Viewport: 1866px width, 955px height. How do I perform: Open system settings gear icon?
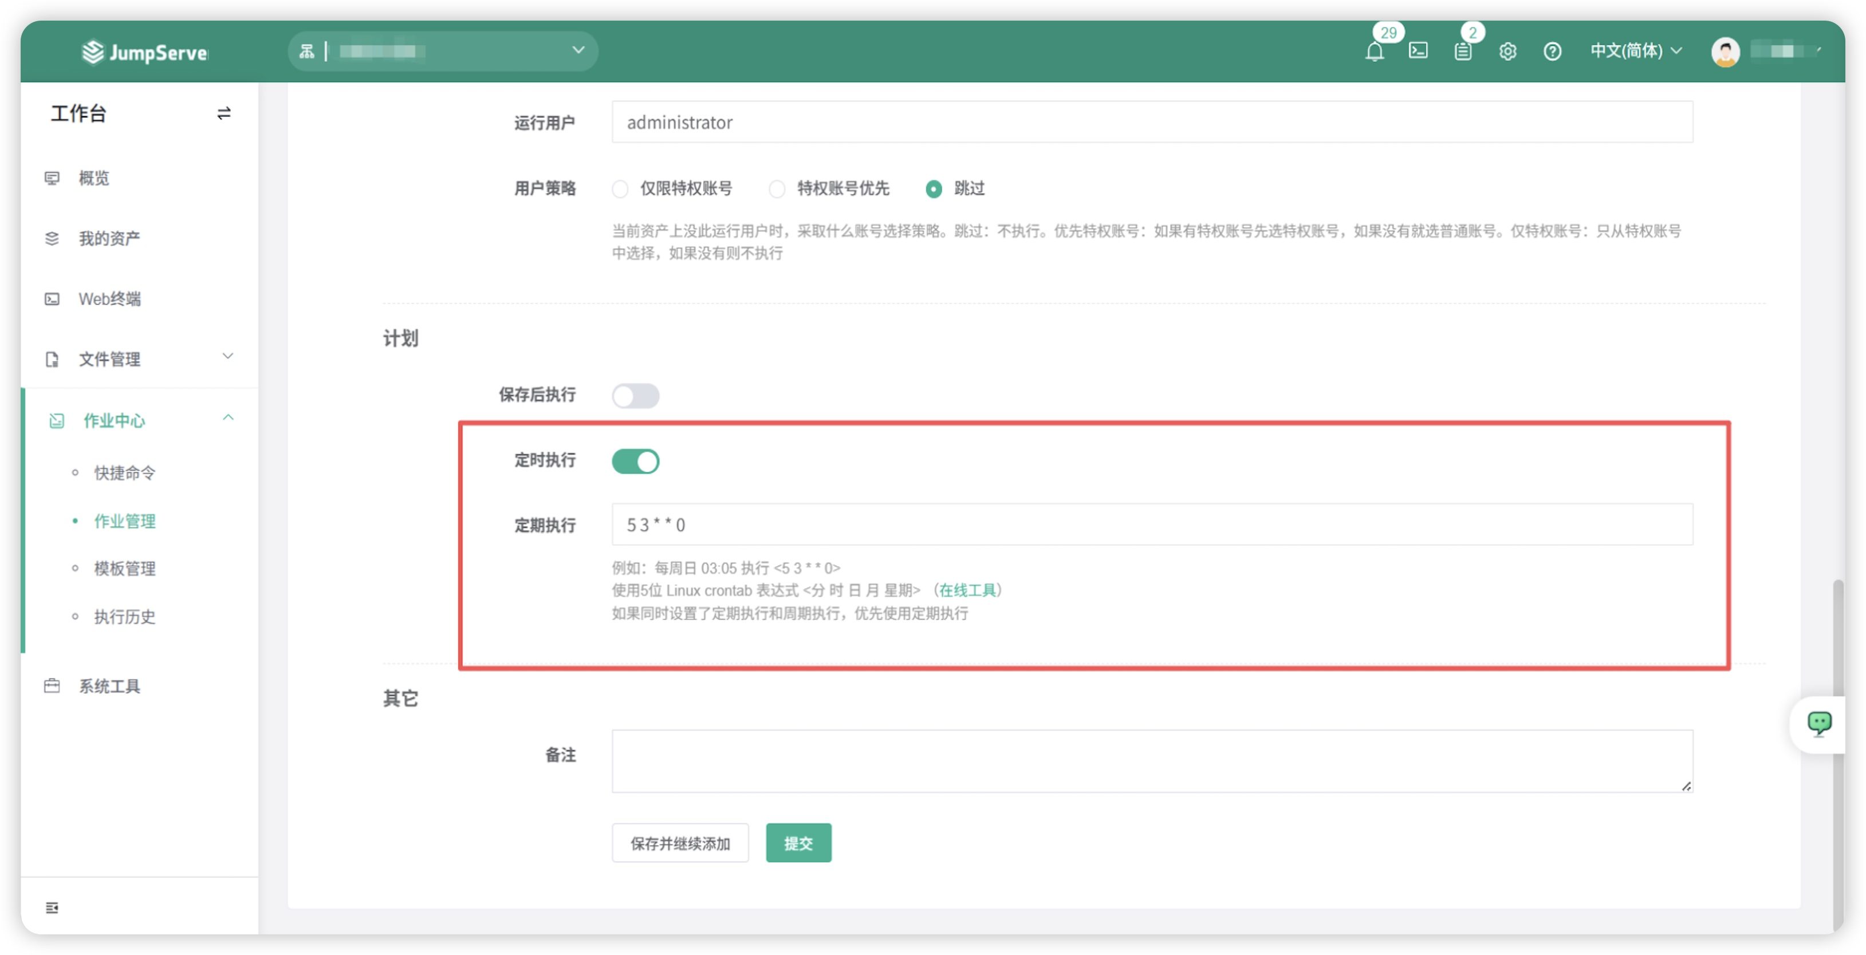[x=1507, y=52]
